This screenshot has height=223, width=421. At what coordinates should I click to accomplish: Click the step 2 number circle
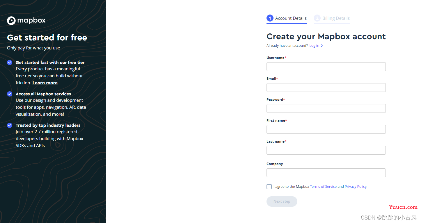(317, 18)
